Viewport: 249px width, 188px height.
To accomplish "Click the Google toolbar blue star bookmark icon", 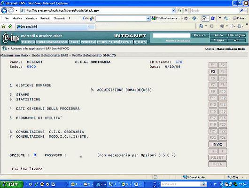I will [x=213, y=18].
